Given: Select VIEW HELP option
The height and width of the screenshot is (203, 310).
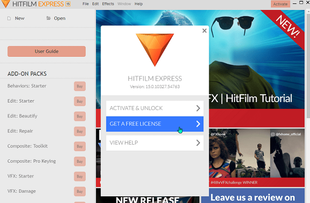Looking at the screenshot, I should [x=155, y=143].
